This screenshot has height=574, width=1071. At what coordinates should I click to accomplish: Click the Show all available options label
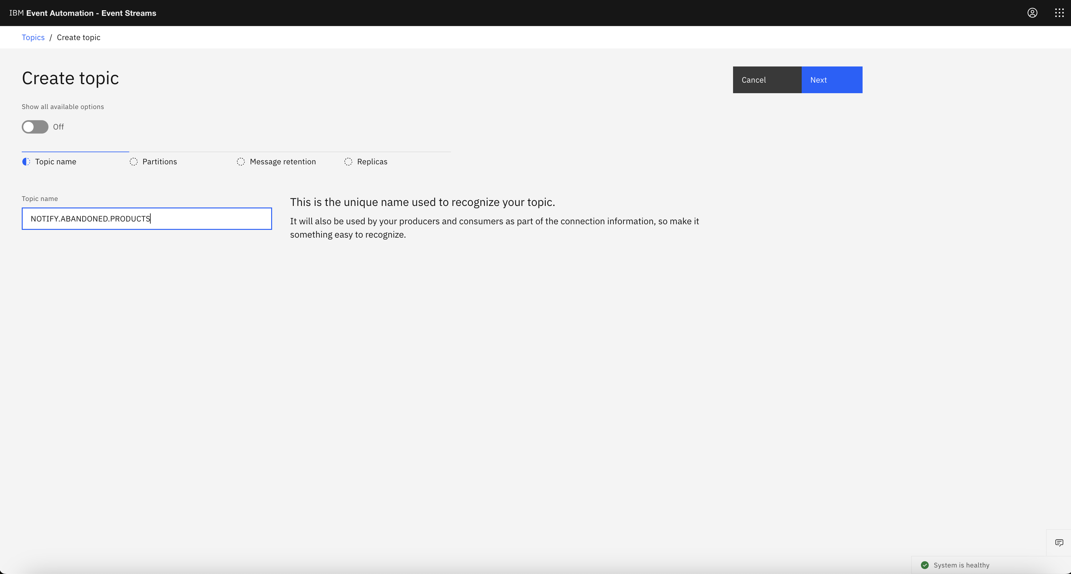click(x=63, y=107)
